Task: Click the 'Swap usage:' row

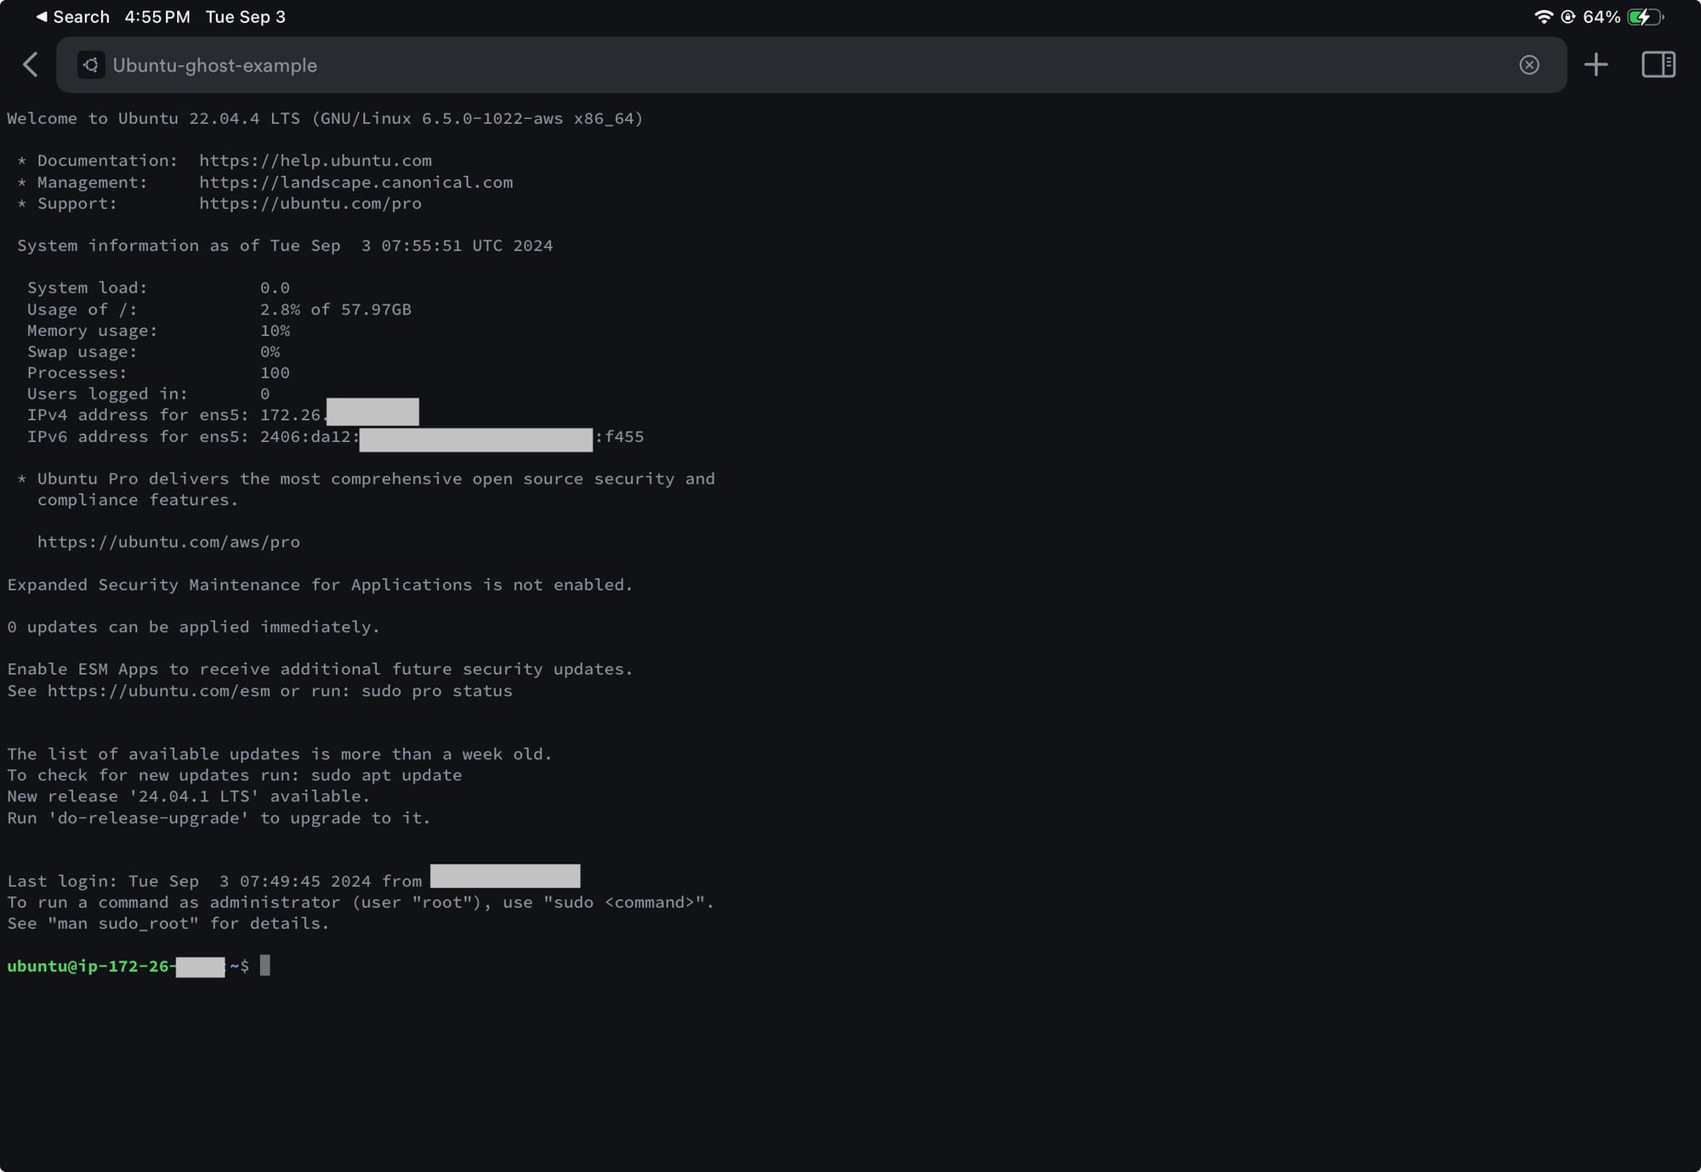Action: pos(153,352)
